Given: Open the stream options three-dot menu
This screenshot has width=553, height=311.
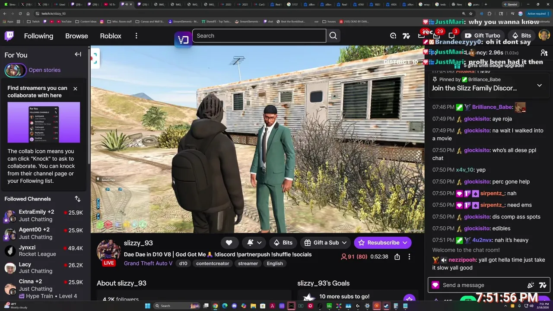Looking at the screenshot, I should [409, 257].
